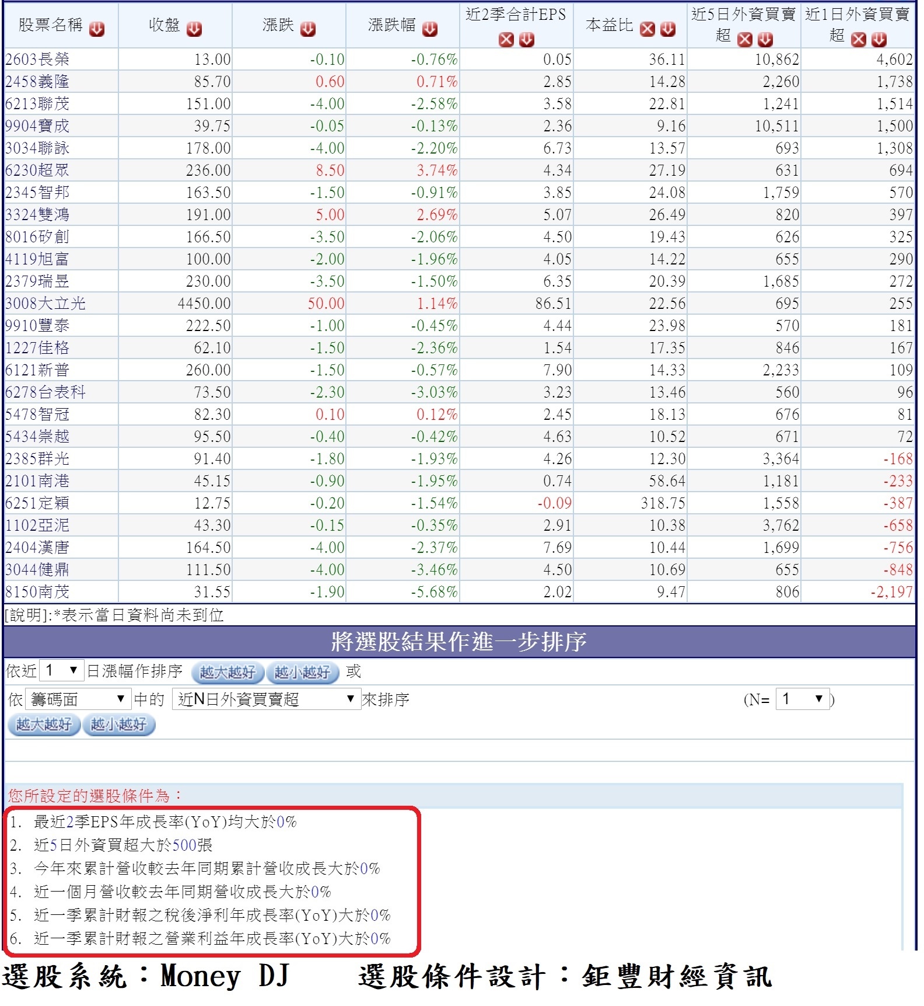
Task: Open stock link 2379瑞昱
Action: [x=37, y=281]
